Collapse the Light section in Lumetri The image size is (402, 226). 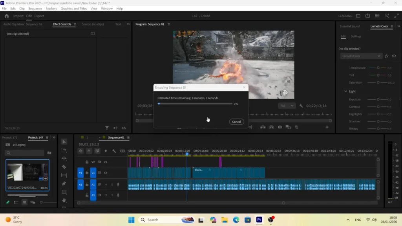pos(345,91)
